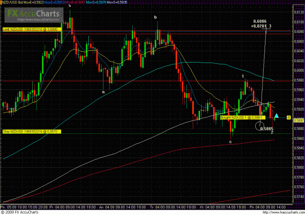Click the 0,5960 price axis label
The height and width of the screenshot is (215, 305).
click(x=299, y=90)
